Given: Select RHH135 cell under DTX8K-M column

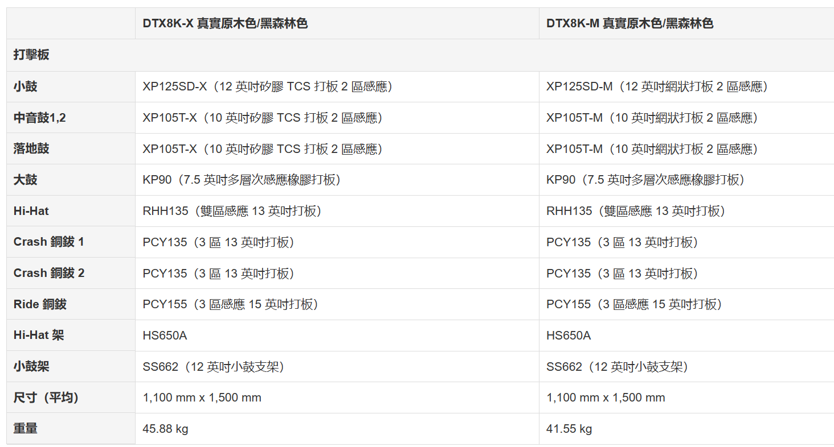Looking at the screenshot, I should tap(636, 211).
